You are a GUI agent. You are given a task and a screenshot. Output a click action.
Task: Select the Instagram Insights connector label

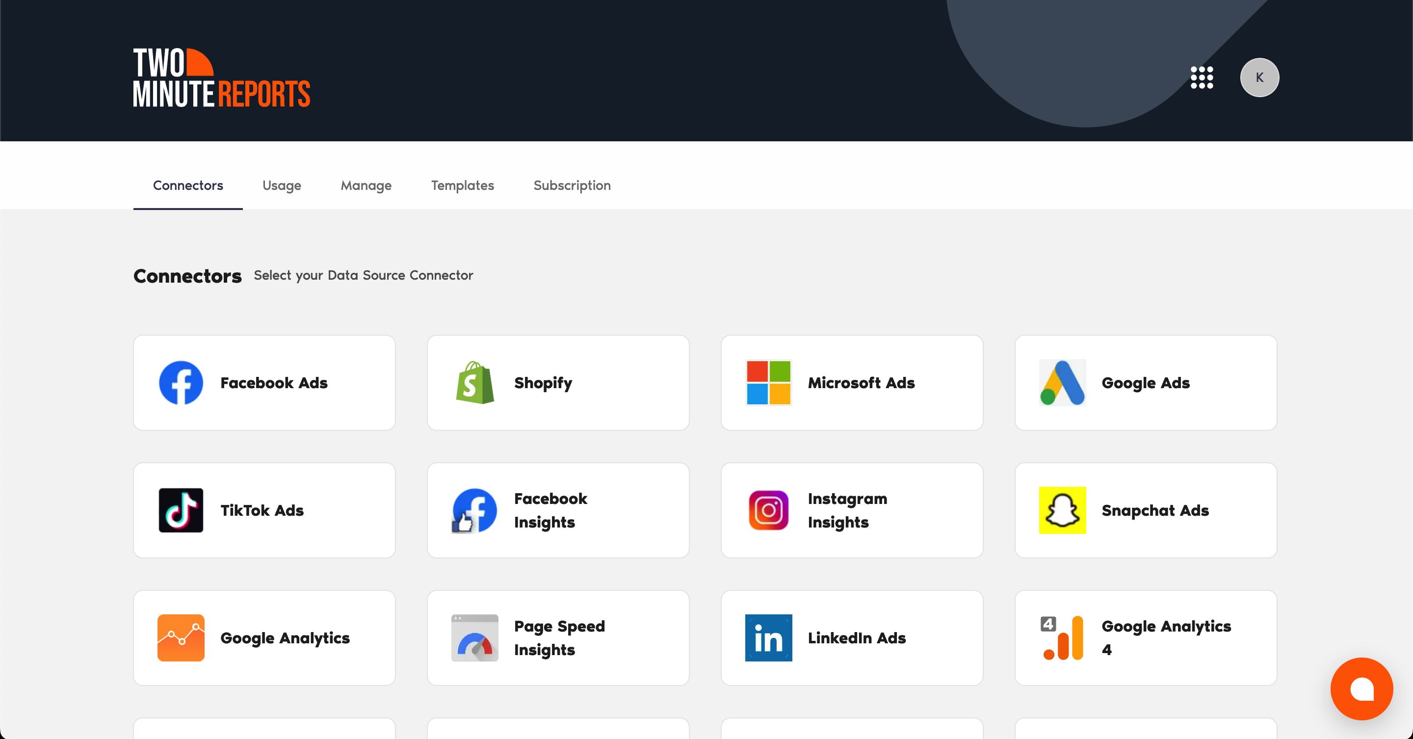[847, 510]
